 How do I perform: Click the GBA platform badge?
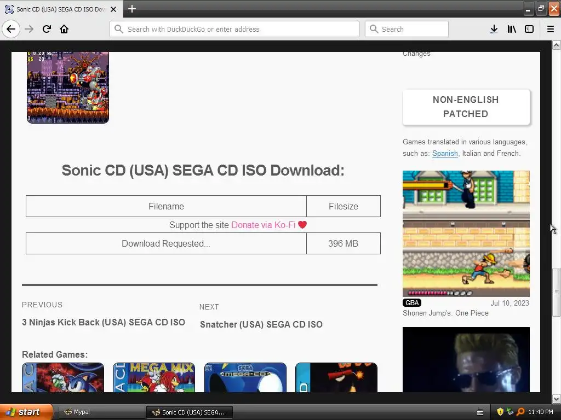(412, 303)
